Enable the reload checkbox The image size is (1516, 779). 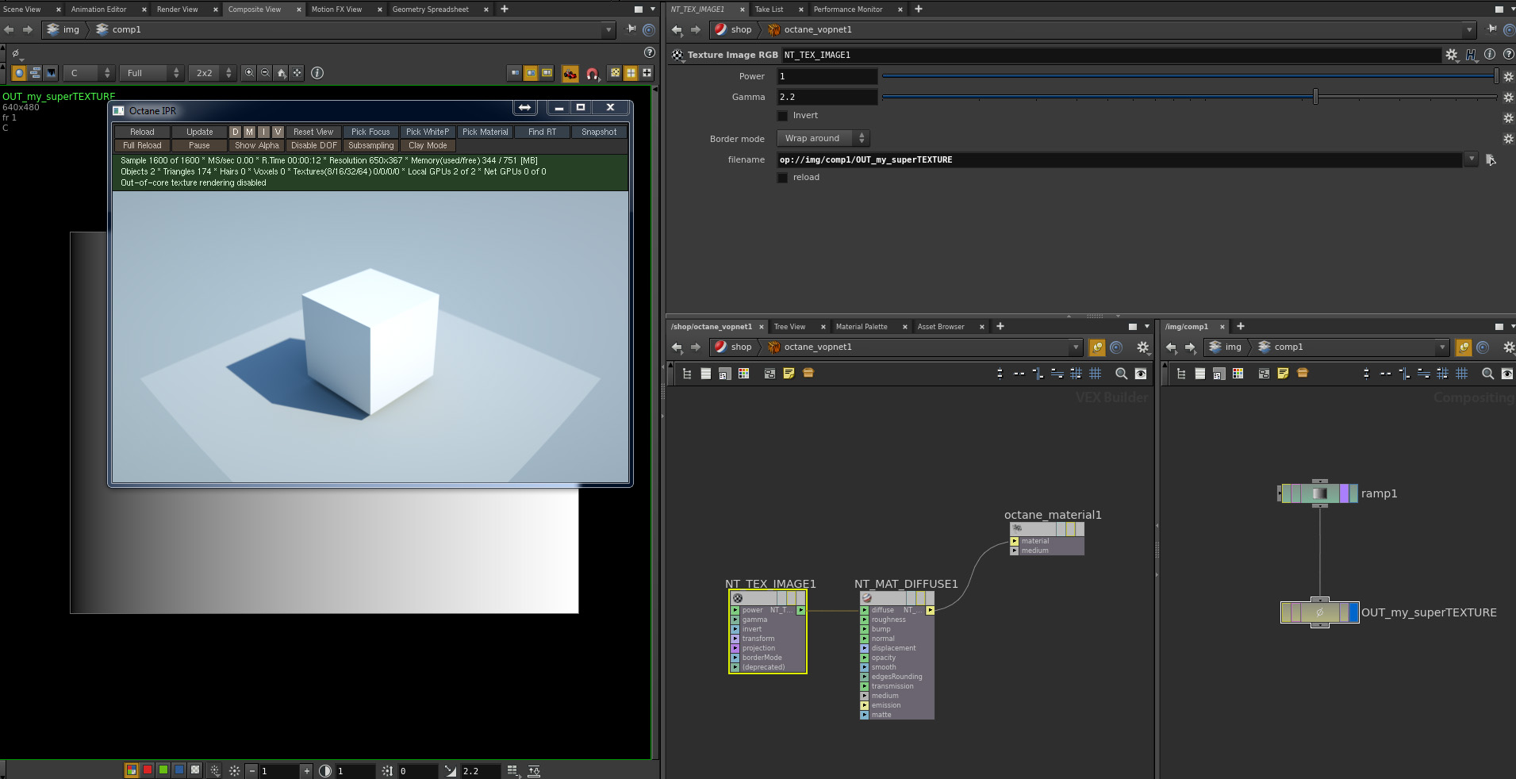783,178
